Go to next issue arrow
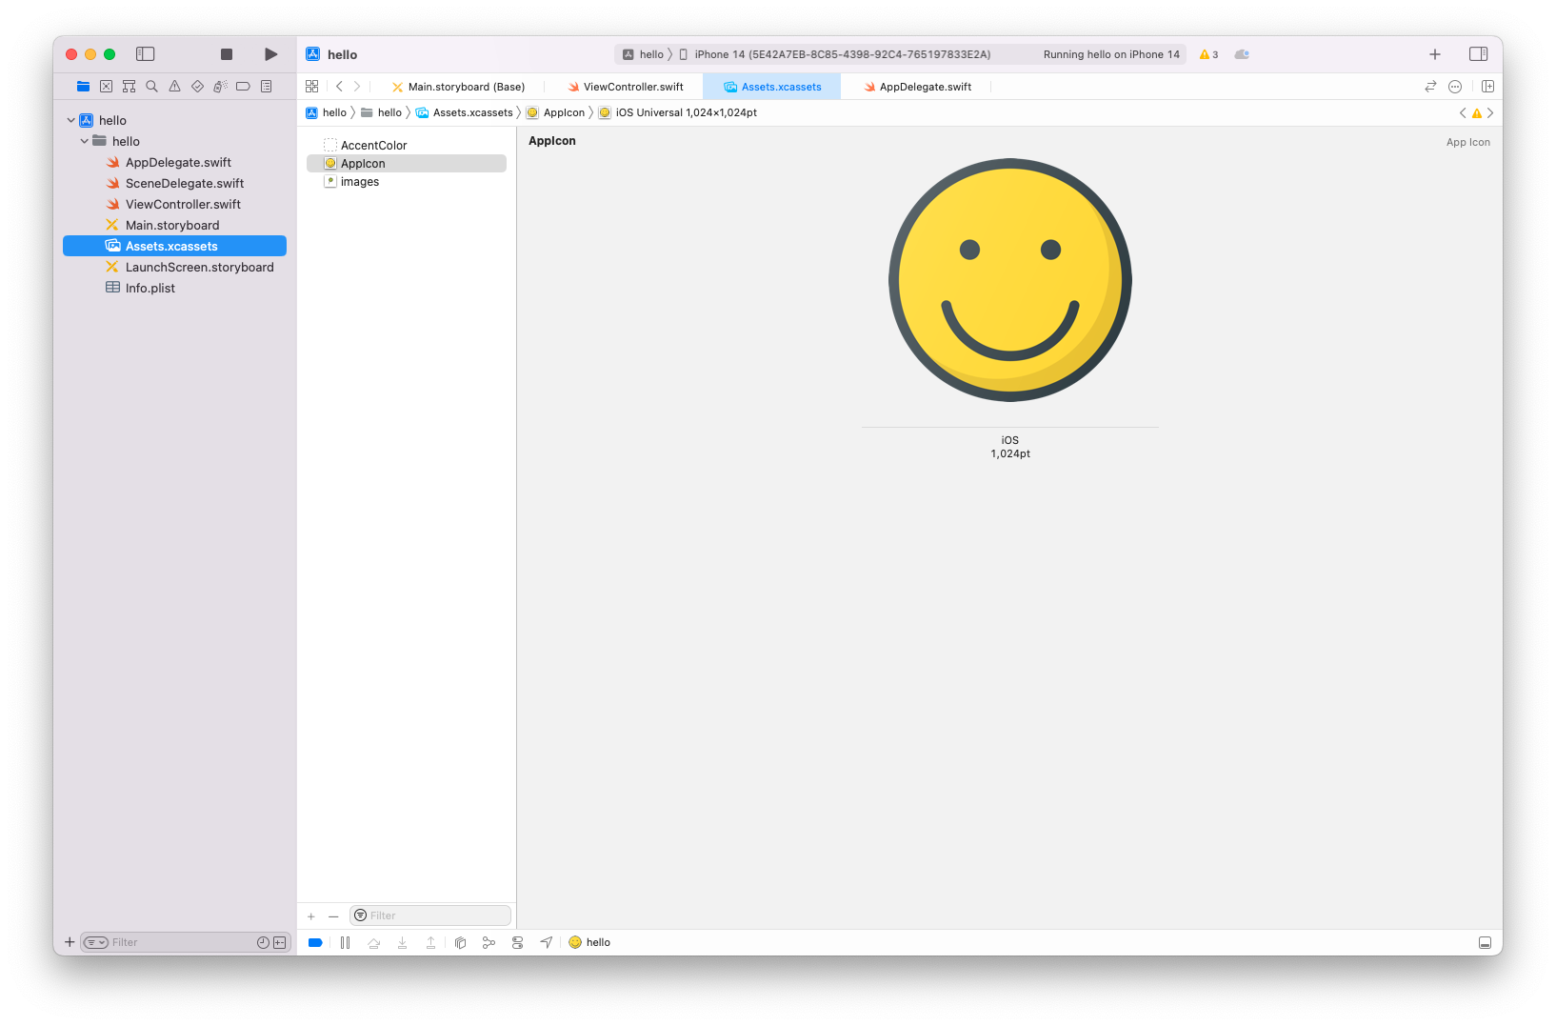1556x1026 pixels. click(x=1490, y=112)
